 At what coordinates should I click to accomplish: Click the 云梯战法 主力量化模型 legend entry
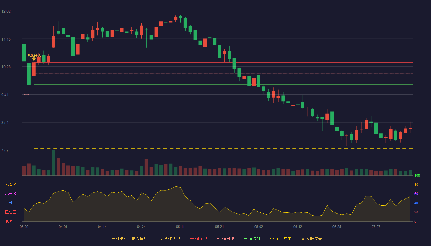click(x=146, y=239)
